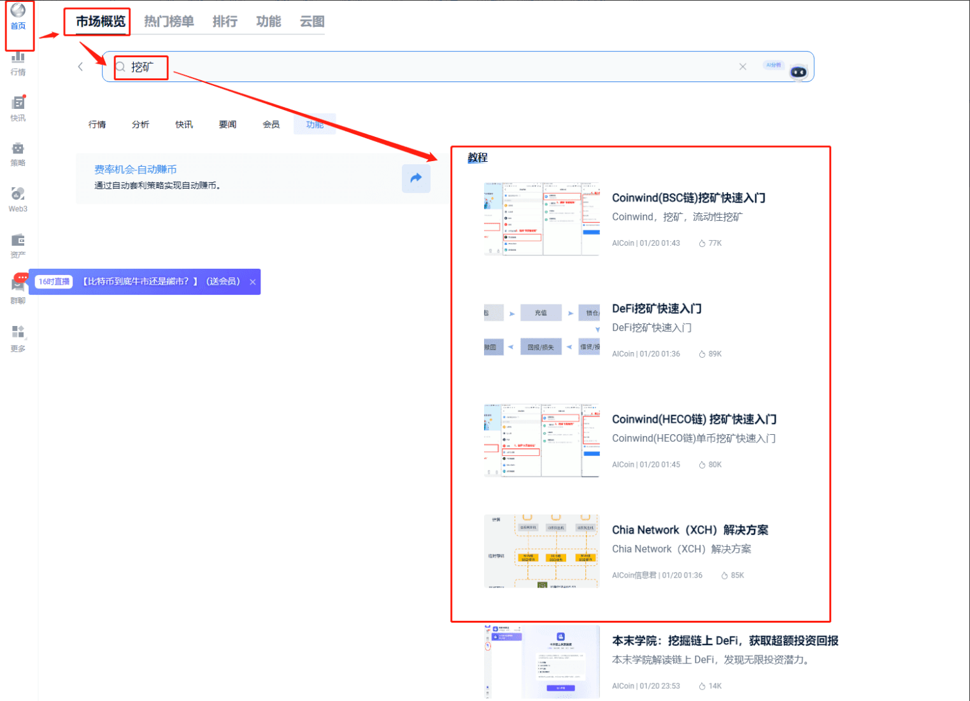Click the 77K views flame icon

[702, 243]
